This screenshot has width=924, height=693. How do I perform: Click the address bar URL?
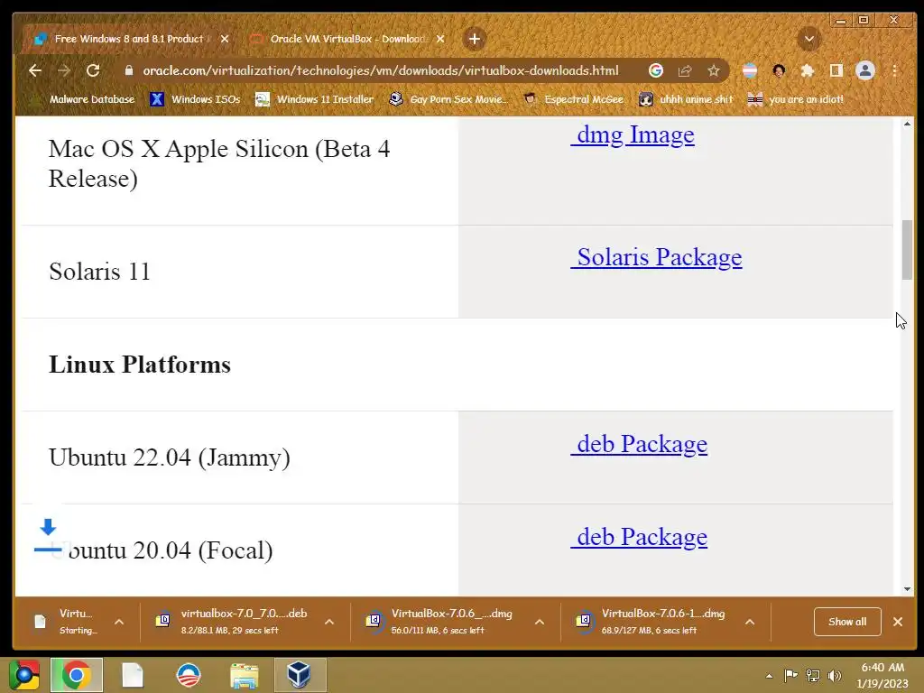click(381, 70)
